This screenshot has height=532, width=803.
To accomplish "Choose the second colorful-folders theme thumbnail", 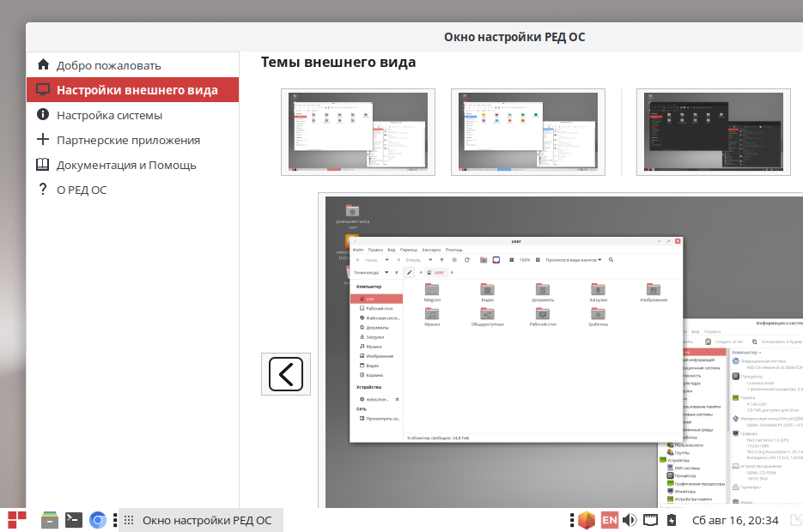I will pos(528,132).
